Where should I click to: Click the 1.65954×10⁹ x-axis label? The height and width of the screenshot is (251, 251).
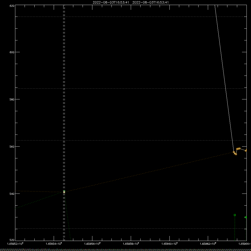point(54,244)
